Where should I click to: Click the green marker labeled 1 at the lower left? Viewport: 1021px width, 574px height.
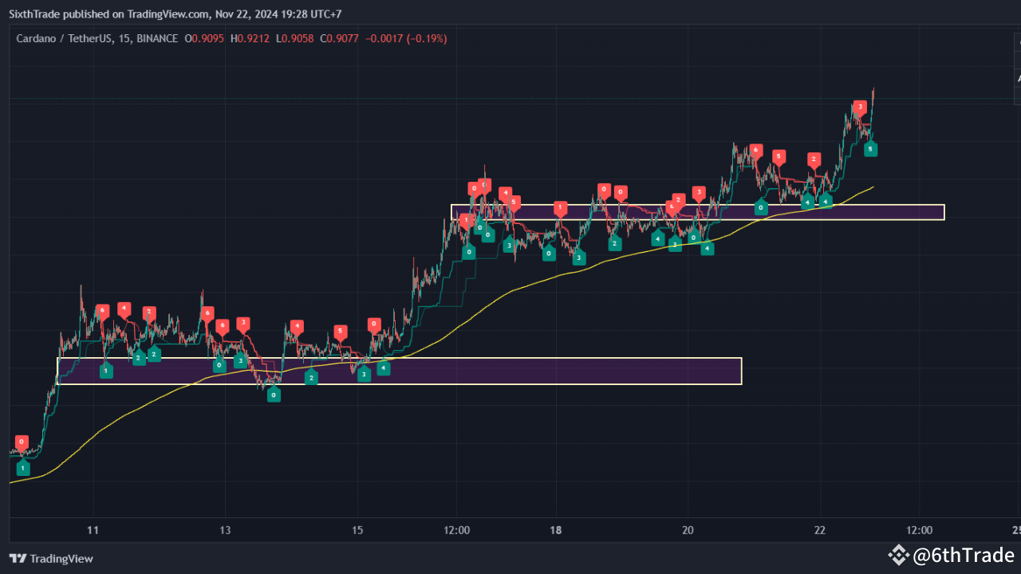22,468
